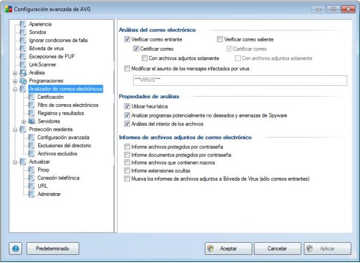Click the ***VIRUS*** subject text field

[240, 80]
